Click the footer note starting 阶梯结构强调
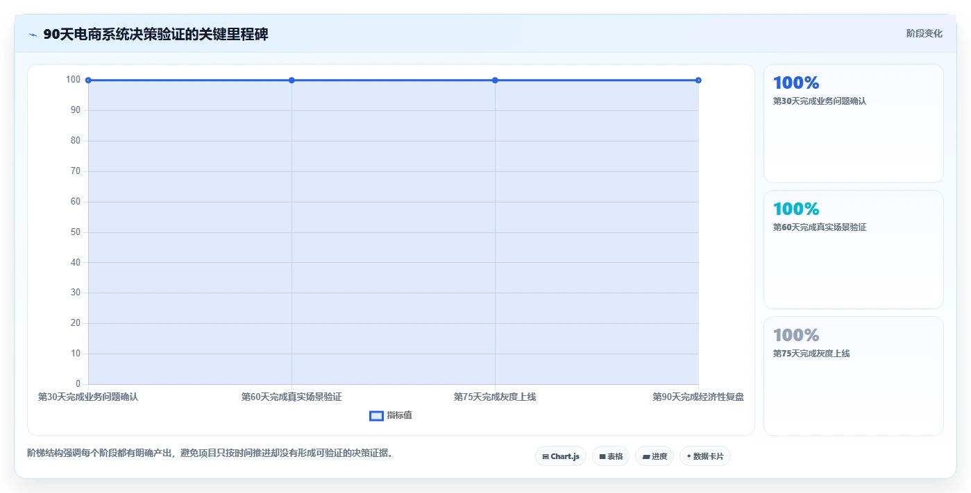 click(210, 453)
